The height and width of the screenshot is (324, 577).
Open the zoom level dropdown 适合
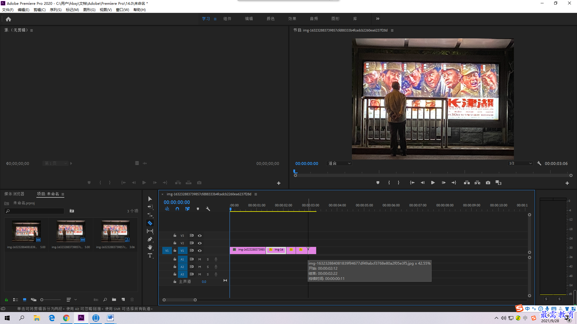[x=339, y=163]
